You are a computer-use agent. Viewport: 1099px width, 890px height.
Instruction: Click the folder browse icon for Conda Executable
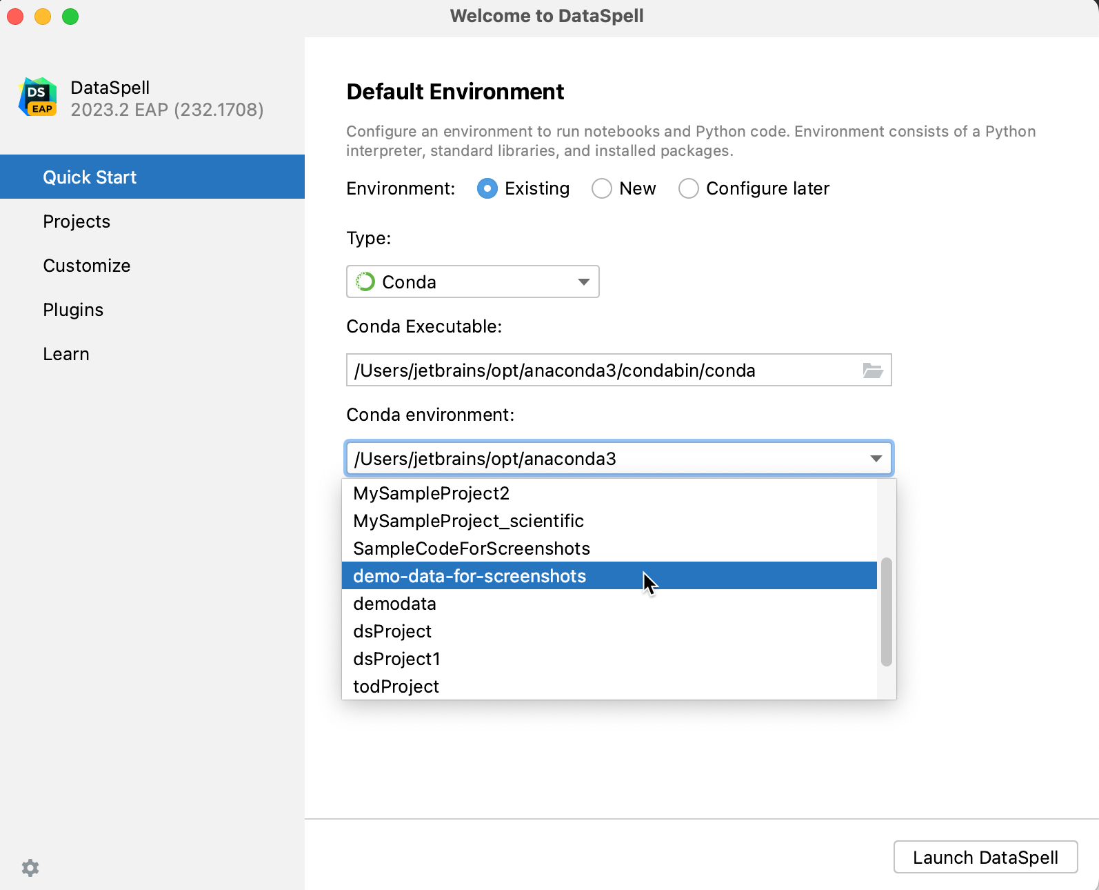tap(873, 370)
